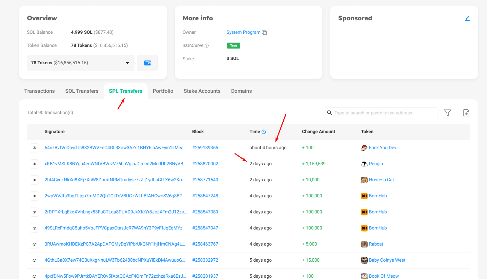Select the SOL Transfers tab

[82, 91]
